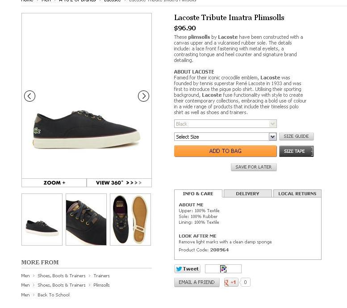The image size is (347, 308).
Task: Show the top and sole thumbnail
Action: [x=130, y=219]
